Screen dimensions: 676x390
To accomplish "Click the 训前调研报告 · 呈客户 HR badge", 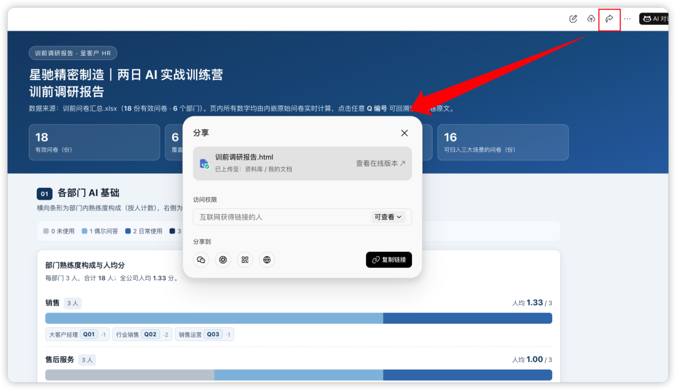I will click(x=73, y=53).
